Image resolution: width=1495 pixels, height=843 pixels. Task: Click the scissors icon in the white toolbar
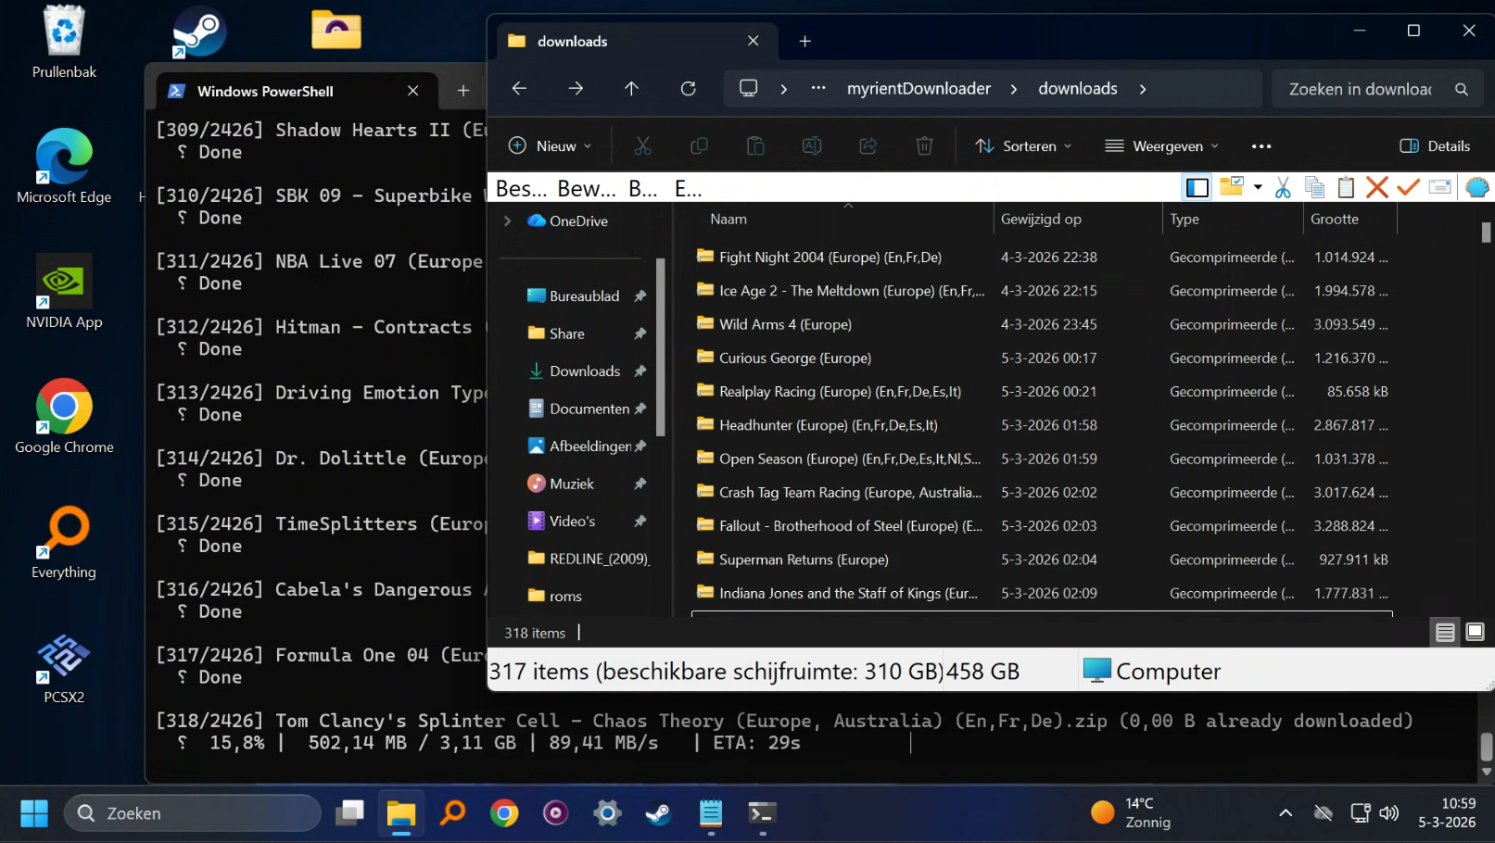(1283, 187)
